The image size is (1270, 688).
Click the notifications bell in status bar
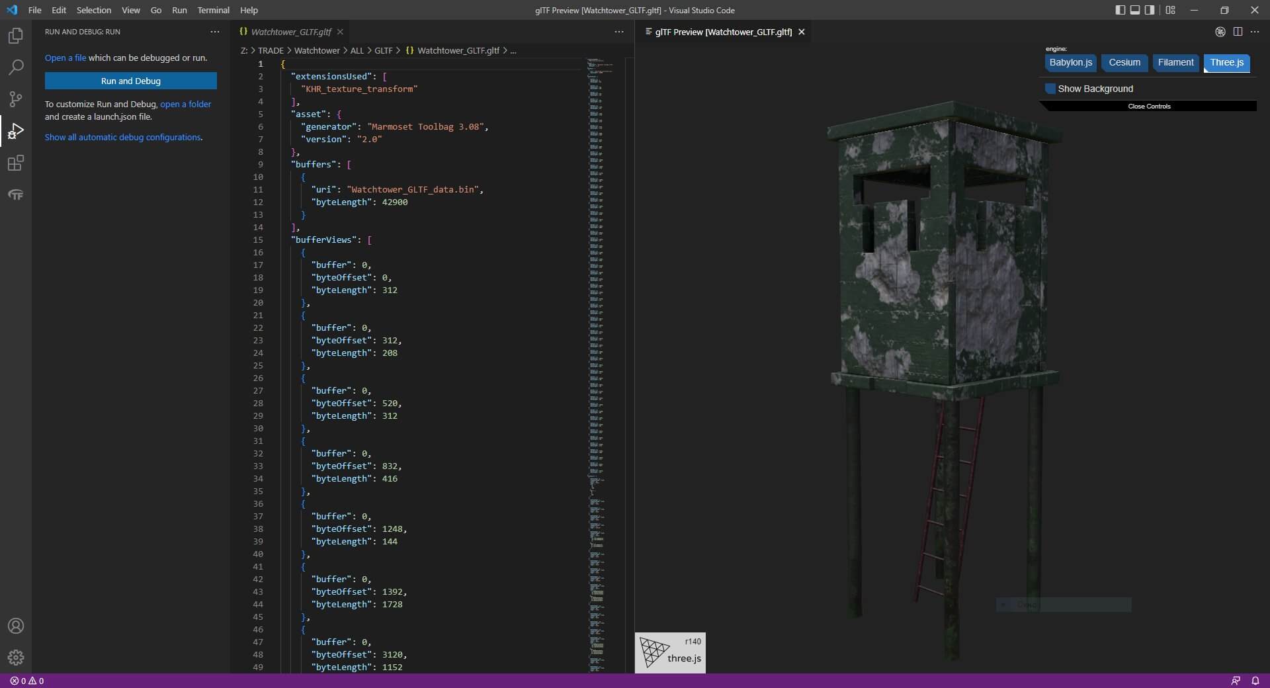click(x=1255, y=681)
